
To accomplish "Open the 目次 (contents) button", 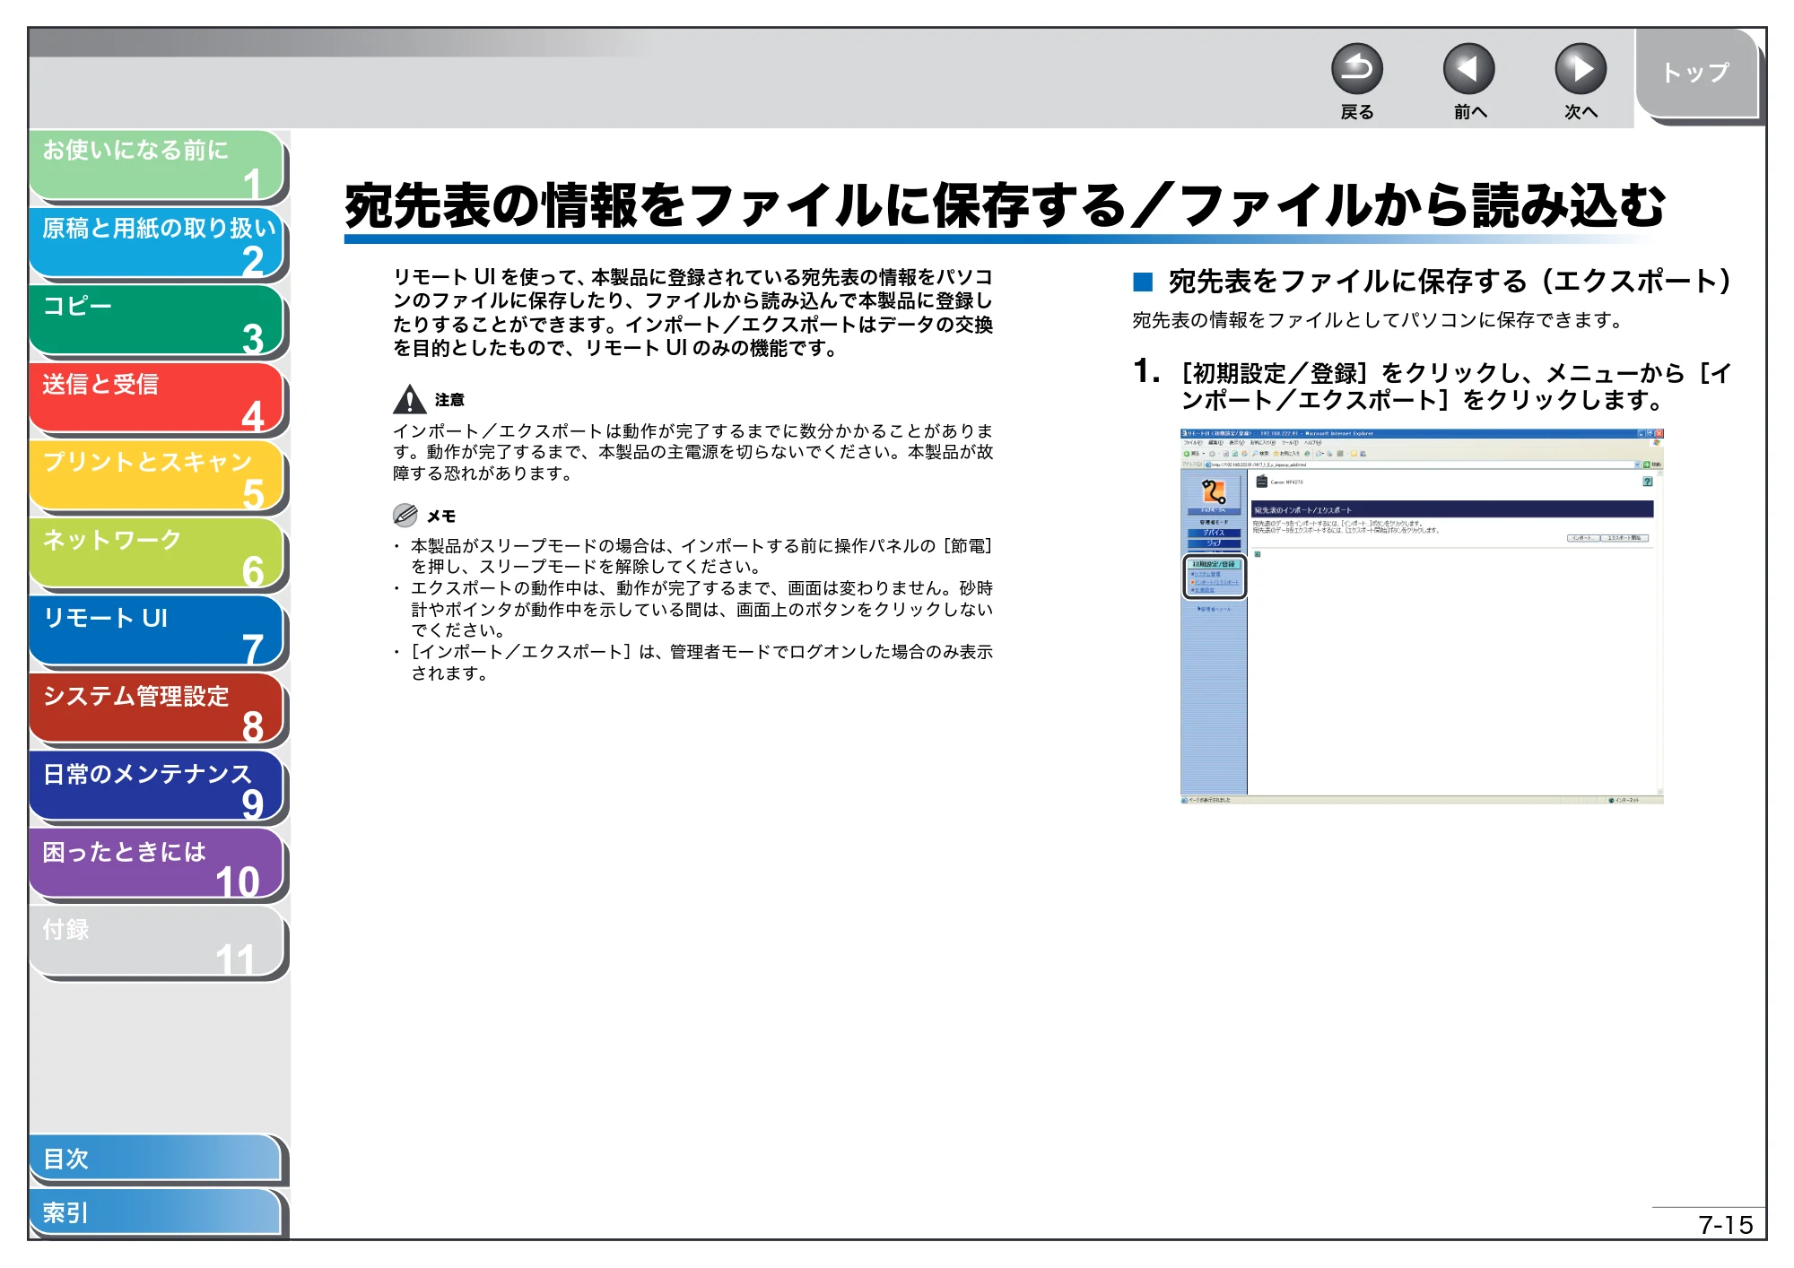I will [157, 1159].
